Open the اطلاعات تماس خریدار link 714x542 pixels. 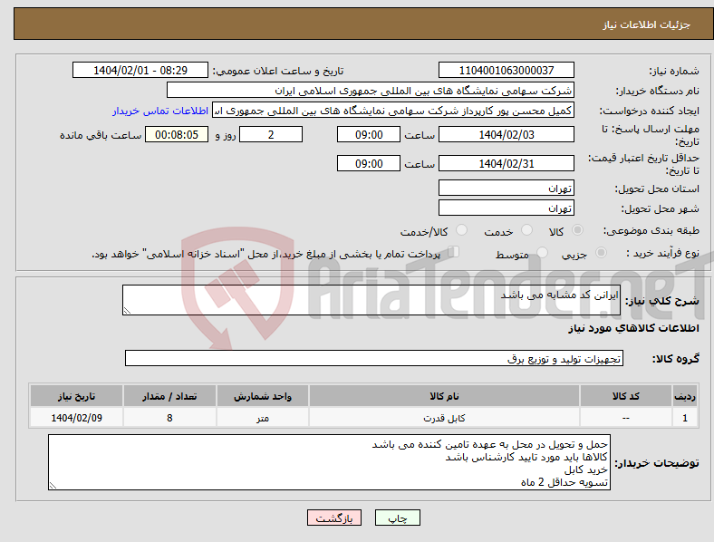click(x=160, y=111)
